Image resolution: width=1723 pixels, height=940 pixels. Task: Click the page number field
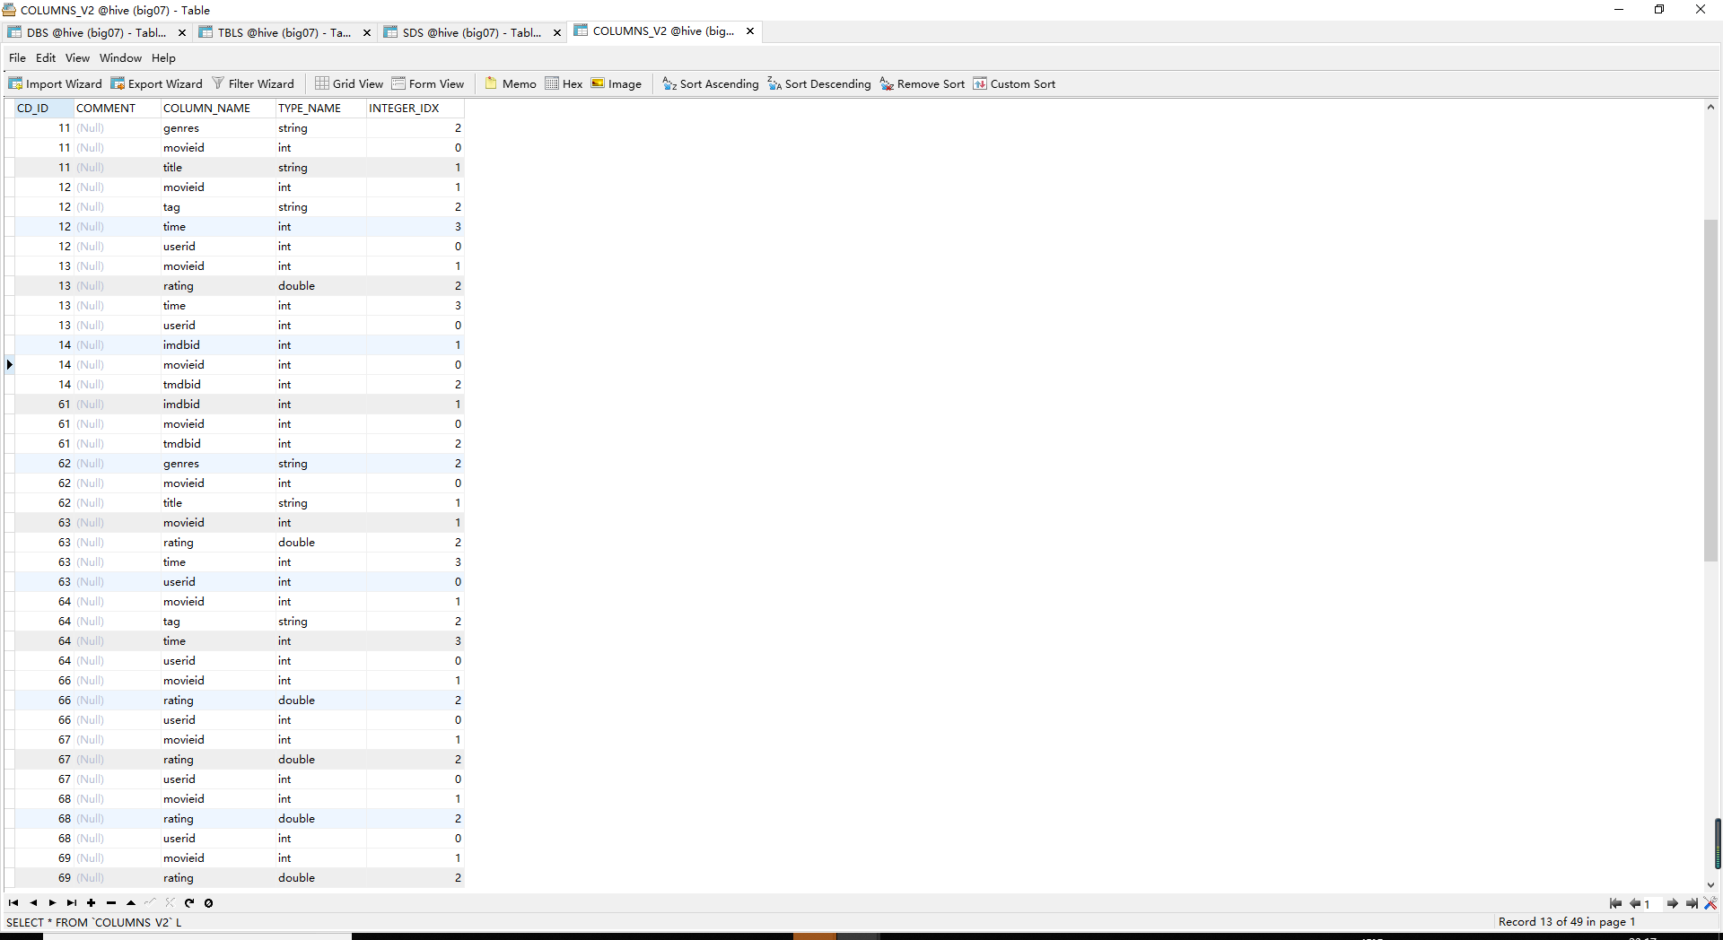[x=1651, y=904]
